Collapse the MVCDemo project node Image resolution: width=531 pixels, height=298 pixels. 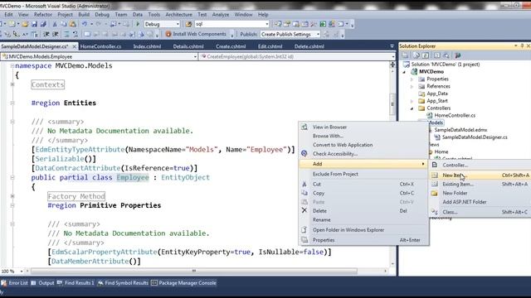click(x=404, y=72)
